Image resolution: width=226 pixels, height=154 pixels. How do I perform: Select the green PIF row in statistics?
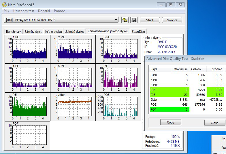point(187,90)
